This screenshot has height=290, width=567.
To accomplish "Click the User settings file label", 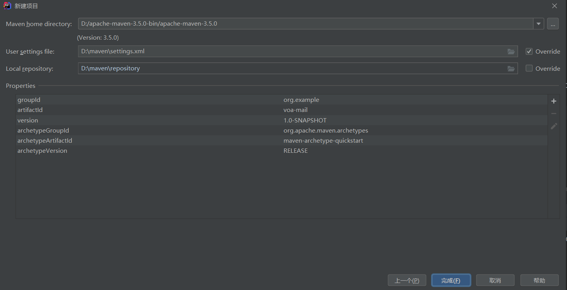I will coord(30,52).
